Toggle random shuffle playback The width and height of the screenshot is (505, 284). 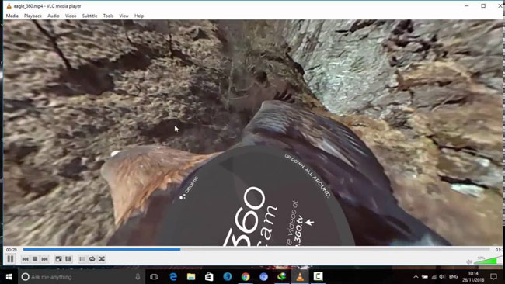tap(102, 259)
